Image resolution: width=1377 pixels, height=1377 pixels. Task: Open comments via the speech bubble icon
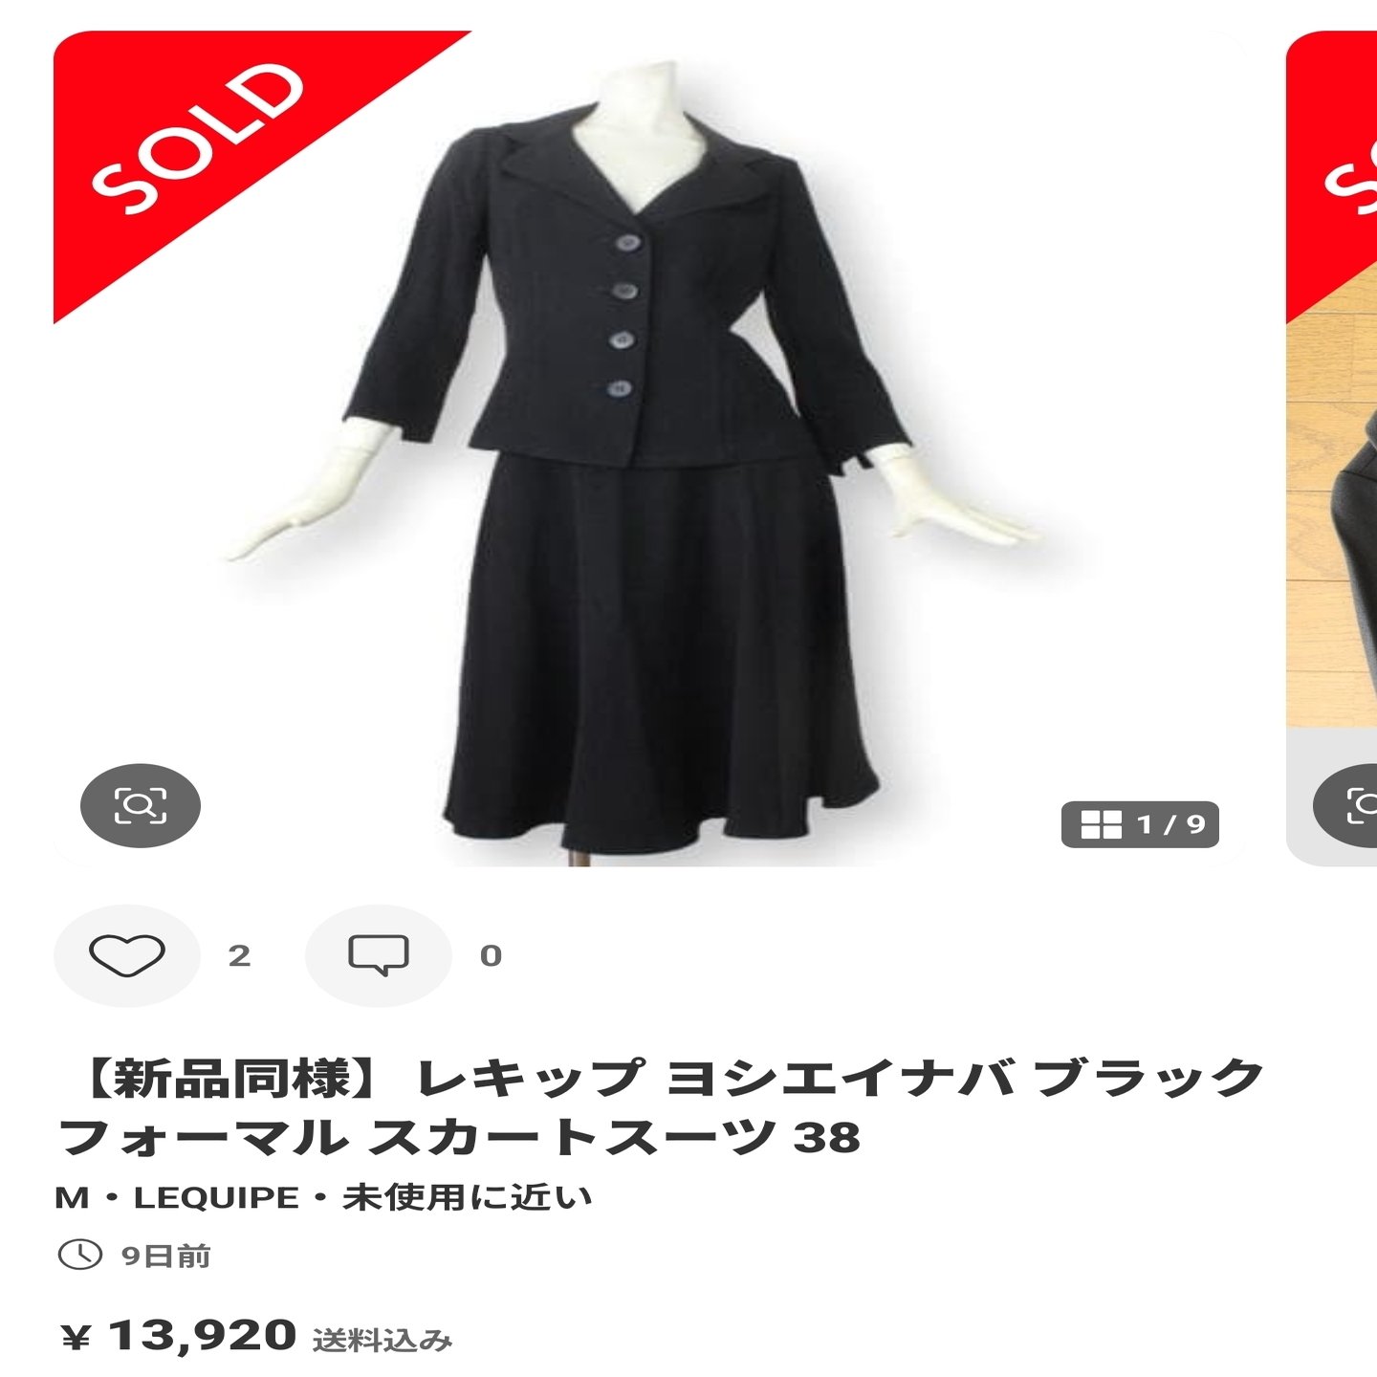379,954
